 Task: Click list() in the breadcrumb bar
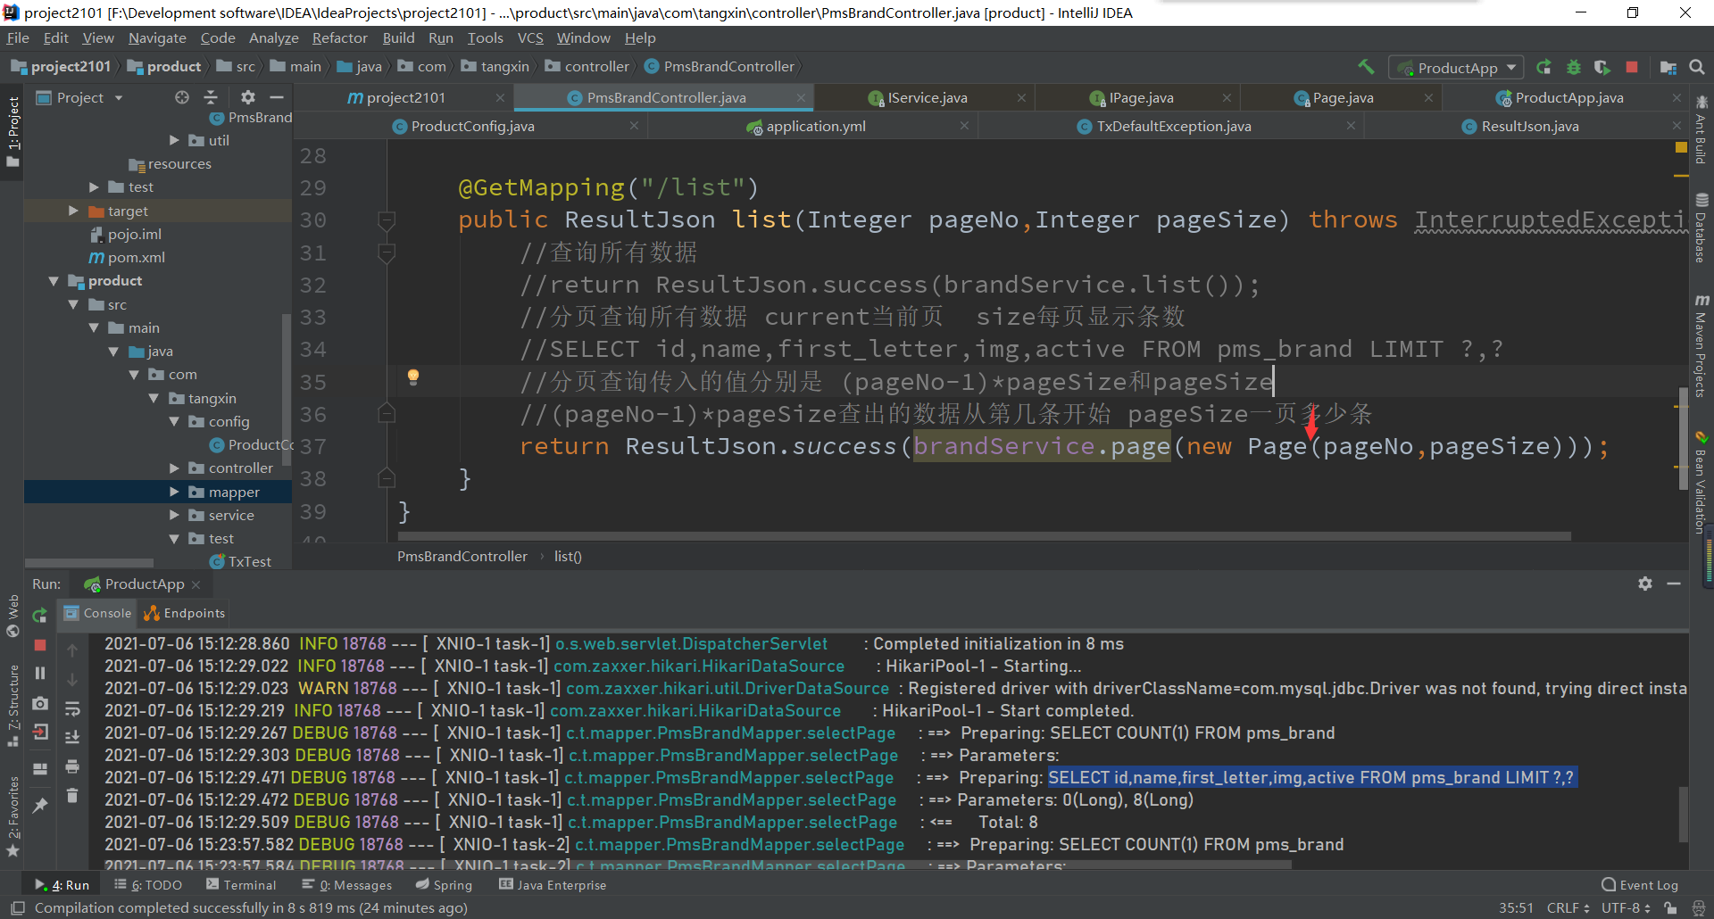(x=568, y=556)
